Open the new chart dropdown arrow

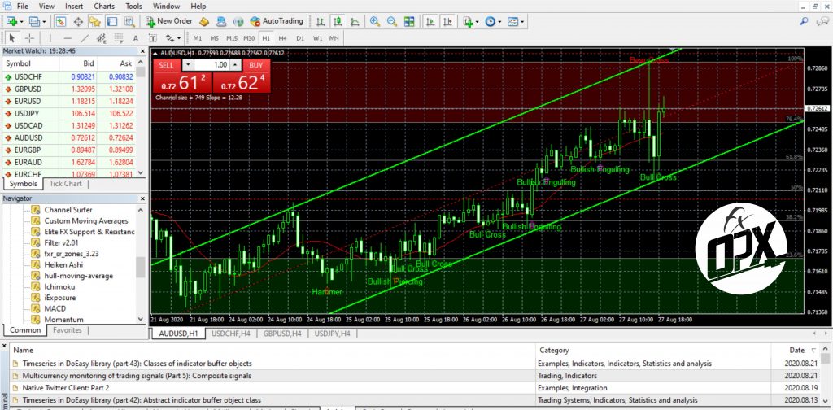21,21
